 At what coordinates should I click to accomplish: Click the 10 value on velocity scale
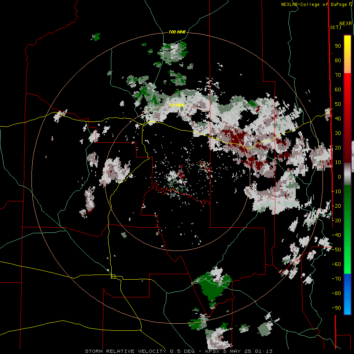(x=338, y=162)
